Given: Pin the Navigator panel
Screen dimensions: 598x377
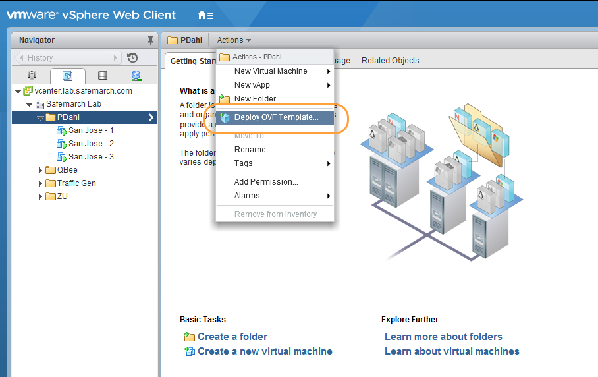Looking at the screenshot, I should (x=150, y=40).
